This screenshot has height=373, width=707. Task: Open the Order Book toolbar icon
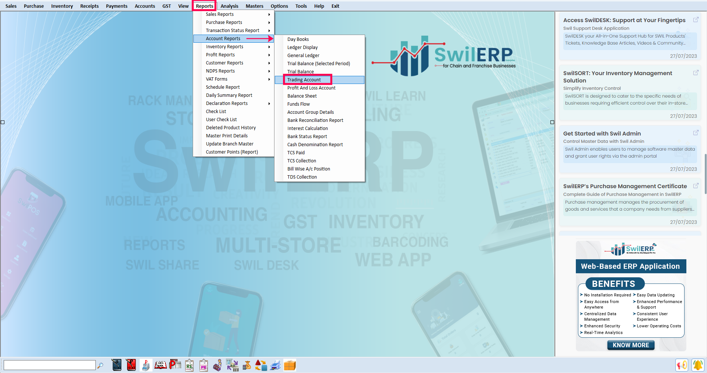point(160,365)
